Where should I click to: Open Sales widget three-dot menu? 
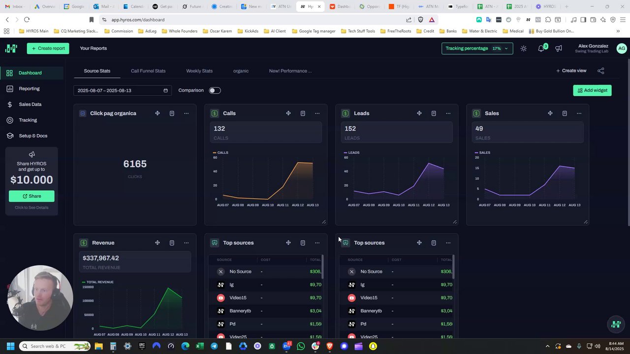(579, 113)
